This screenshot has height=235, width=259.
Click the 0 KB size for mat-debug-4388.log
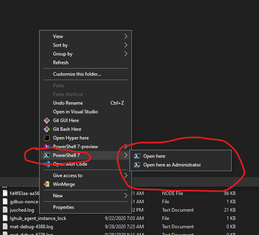(231, 227)
